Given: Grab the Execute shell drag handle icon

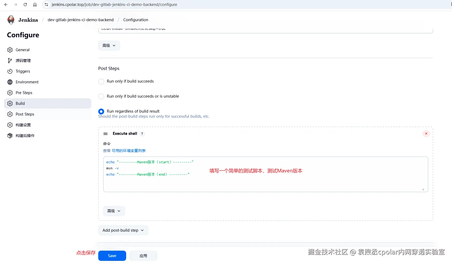Looking at the screenshot, I should pos(105,134).
